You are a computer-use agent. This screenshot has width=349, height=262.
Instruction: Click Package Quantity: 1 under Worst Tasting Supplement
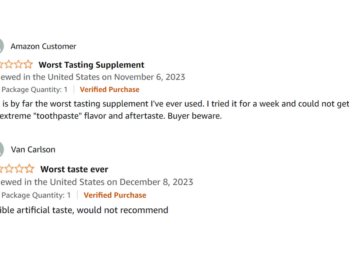click(35, 90)
